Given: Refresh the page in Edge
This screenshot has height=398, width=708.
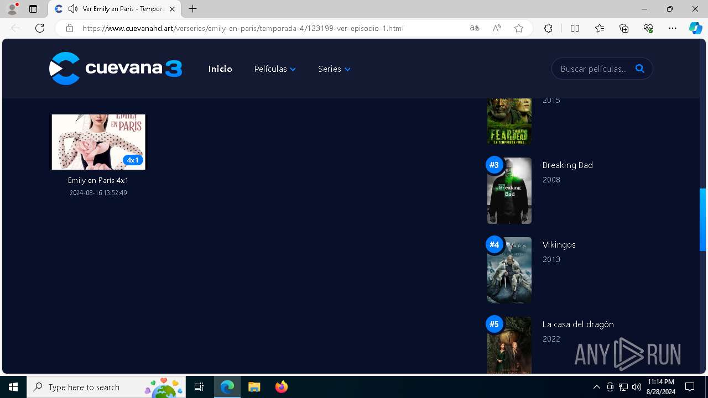Looking at the screenshot, I should tap(40, 28).
